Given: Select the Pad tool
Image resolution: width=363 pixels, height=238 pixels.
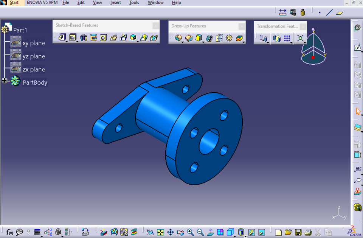Looking at the screenshot, I should click(62, 37).
